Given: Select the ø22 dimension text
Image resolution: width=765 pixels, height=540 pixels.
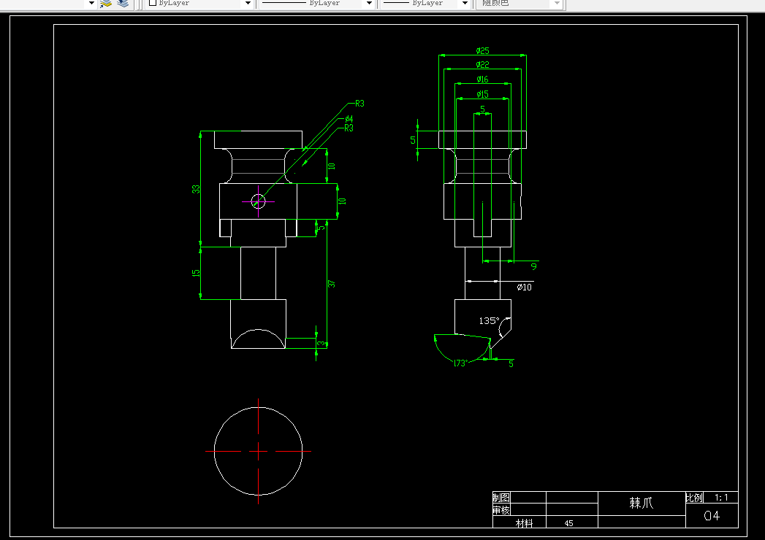Looking at the screenshot, I should [482, 64].
